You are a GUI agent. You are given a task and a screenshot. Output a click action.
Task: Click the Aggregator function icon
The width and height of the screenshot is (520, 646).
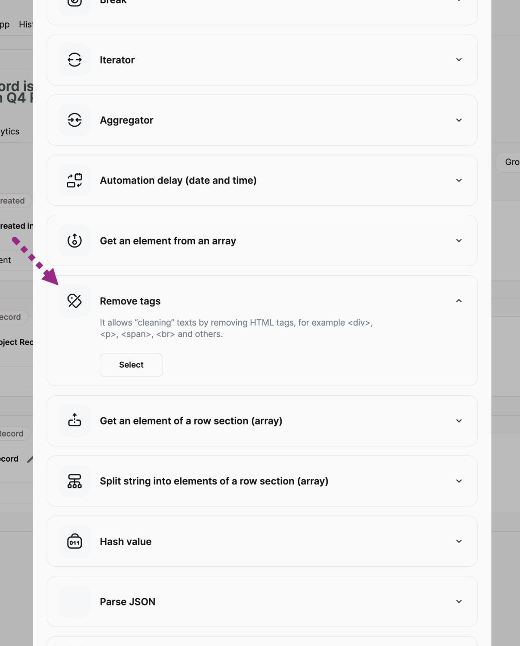pos(74,120)
